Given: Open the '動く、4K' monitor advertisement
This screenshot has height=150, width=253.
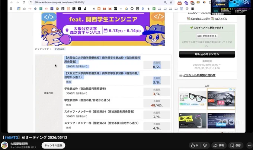Looking at the screenshot, I should (x=193, y=121).
